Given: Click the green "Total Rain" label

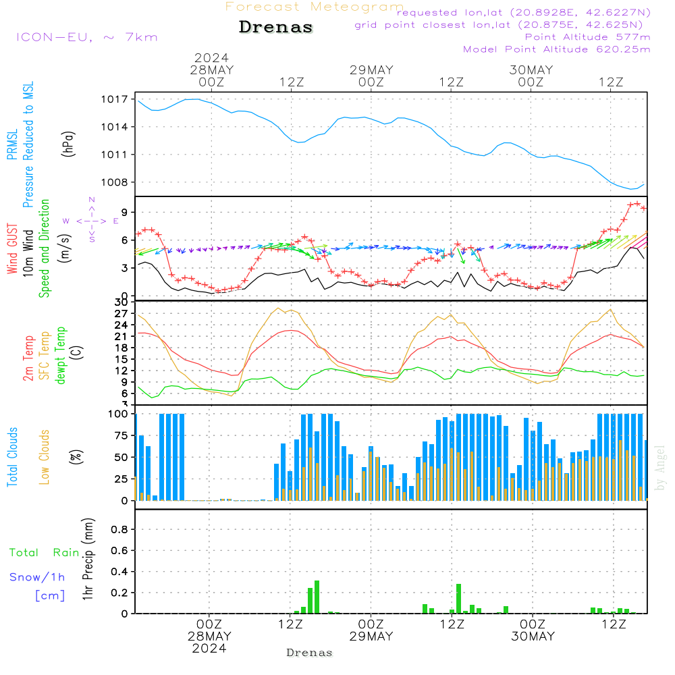Looking at the screenshot, I should point(45,553).
